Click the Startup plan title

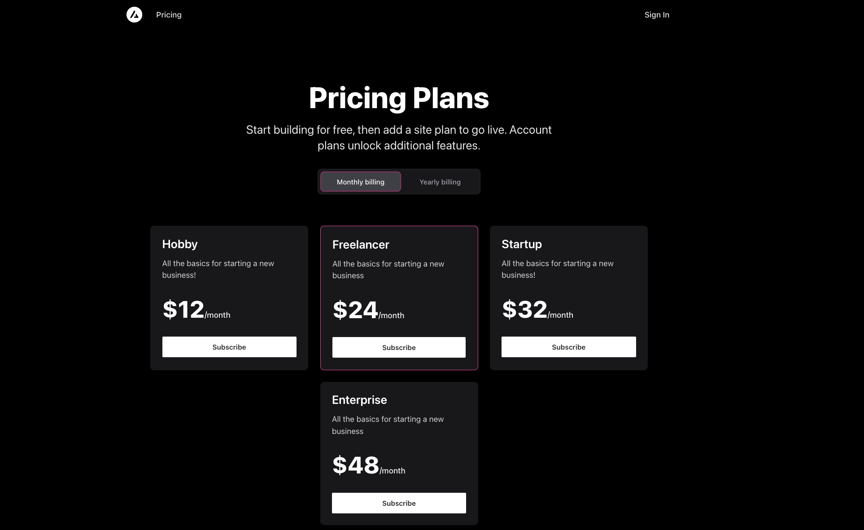tap(522, 244)
